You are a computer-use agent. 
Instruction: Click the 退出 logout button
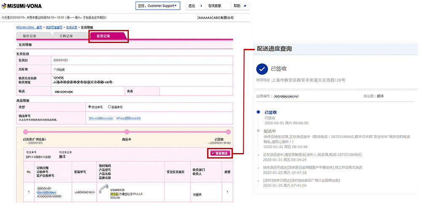click(195, 6)
